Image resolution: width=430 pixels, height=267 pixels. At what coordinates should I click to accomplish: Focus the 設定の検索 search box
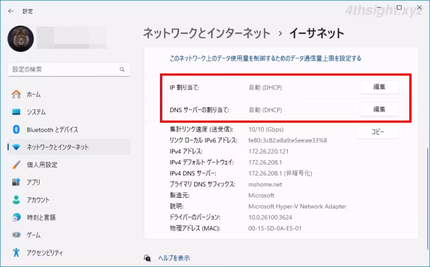click(x=62, y=70)
